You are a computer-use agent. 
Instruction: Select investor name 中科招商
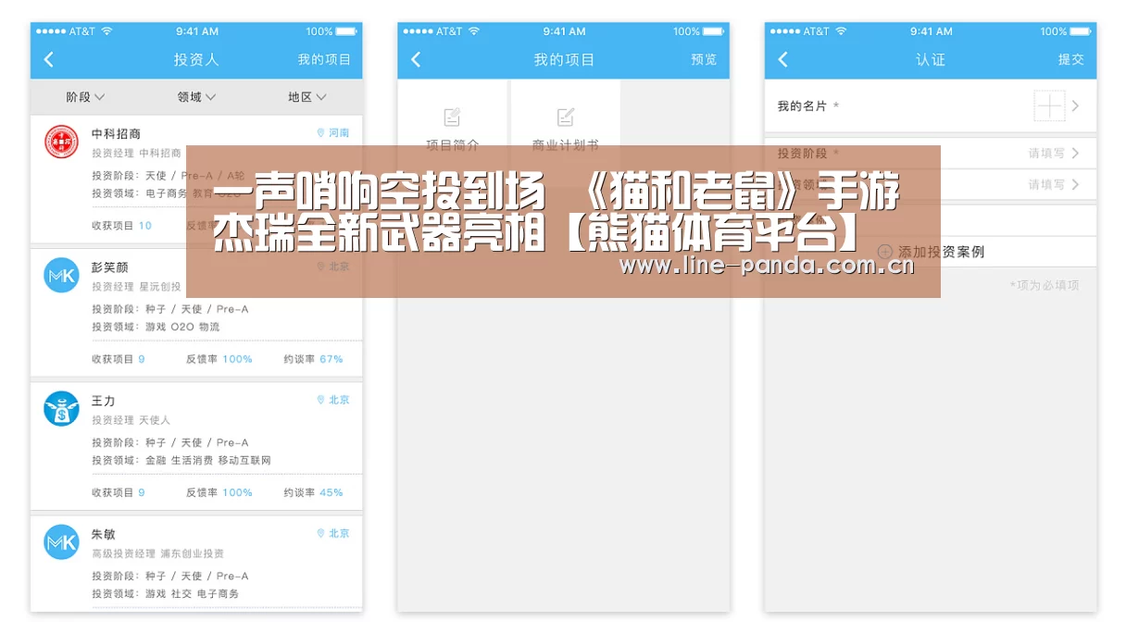(116, 133)
